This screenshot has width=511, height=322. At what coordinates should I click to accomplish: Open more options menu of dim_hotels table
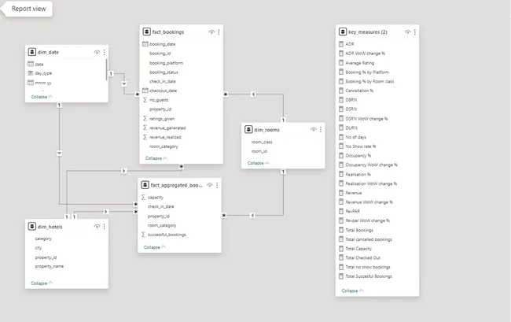click(105, 227)
